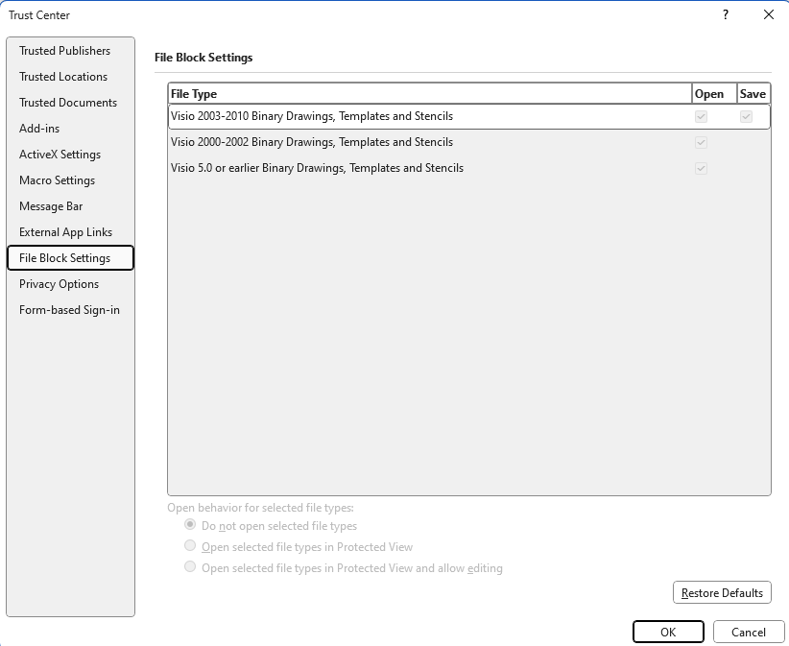This screenshot has height=646, width=789.
Task: Go to Privacy Options
Action: (70, 284)
